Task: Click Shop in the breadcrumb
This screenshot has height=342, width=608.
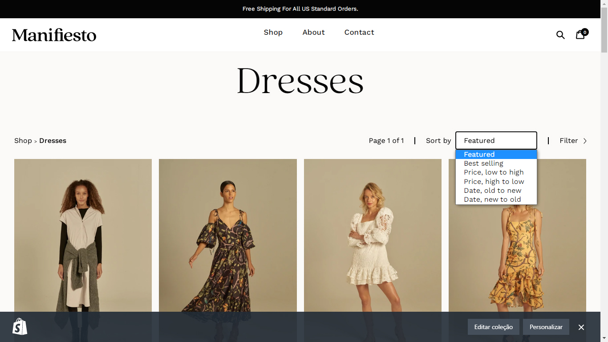Action: (x=23, y=141)
